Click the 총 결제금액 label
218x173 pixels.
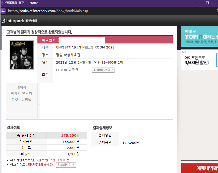[x=26, y=135]
